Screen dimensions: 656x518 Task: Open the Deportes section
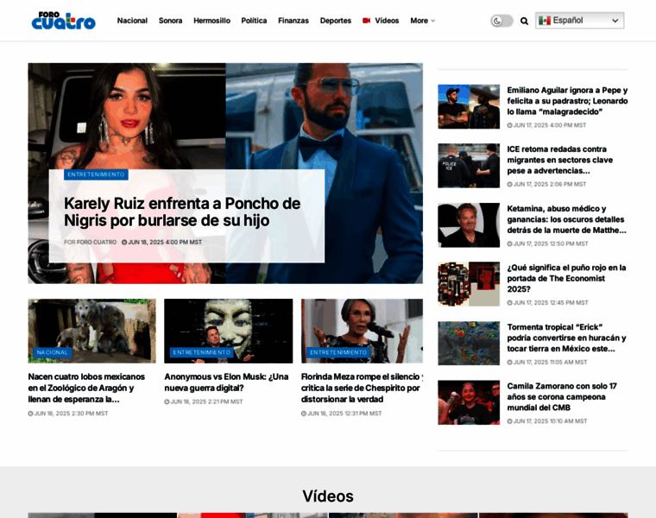tap(336, 21)
